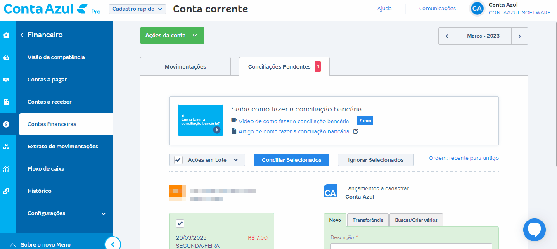Click the -R$ 7,00 amount
Image resolution: width=557 pixels, height=249 pixels.
point(256,237)
